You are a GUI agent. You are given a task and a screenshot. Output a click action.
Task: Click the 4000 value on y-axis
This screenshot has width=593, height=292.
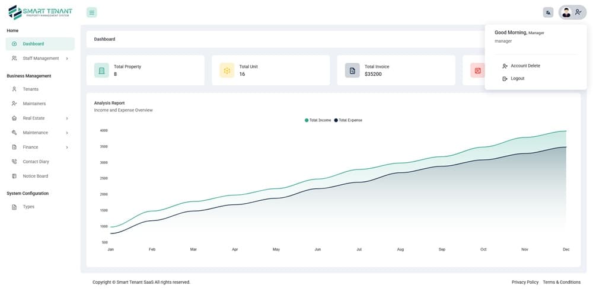pyautogui.click(x=104, y=131)
